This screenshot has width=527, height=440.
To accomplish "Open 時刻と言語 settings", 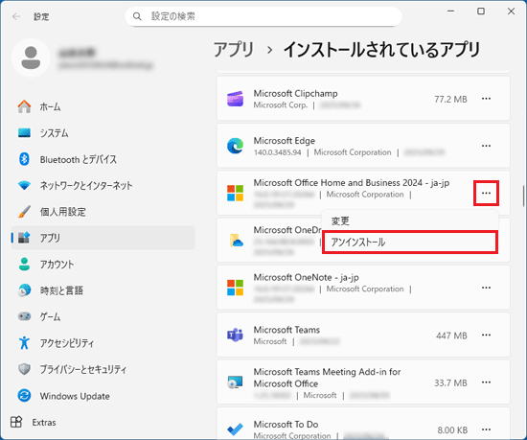I will click(x=103, y=290).
